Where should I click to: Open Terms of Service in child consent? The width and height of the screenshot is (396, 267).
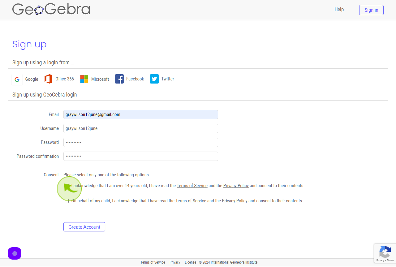coord(191,201)
